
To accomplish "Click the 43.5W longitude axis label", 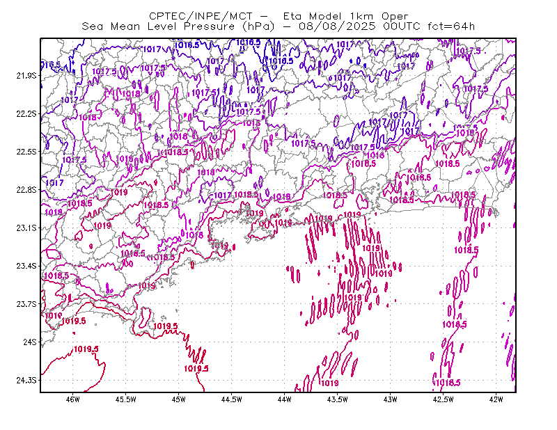I will tap(337, 399).
